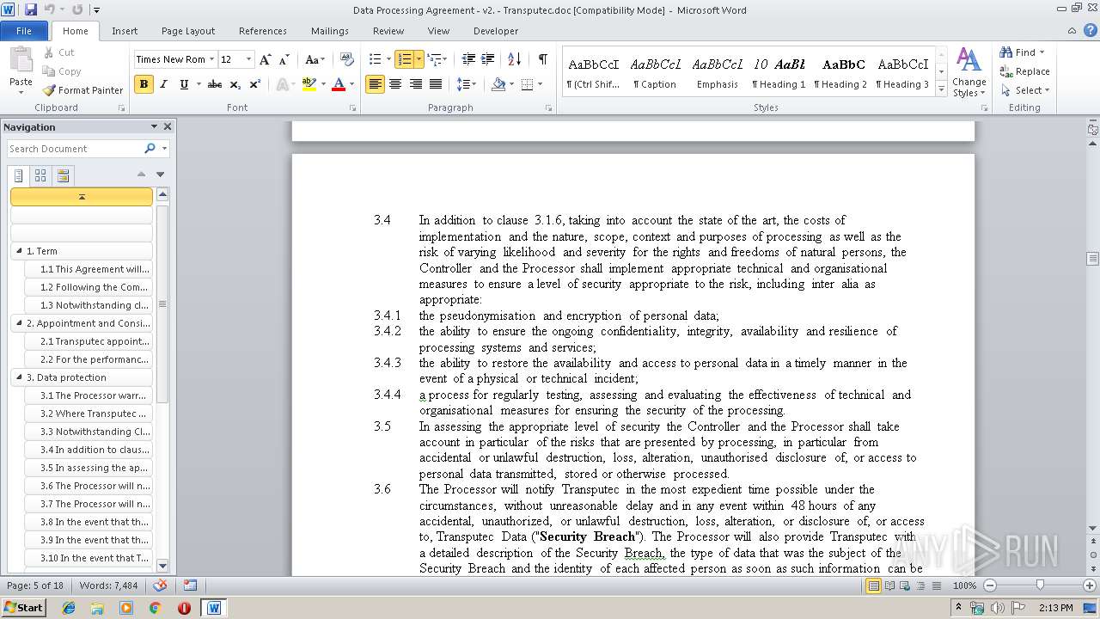Image resolution: width=1100 pixels, height=619 pixels.
Task: Click Search Document field
Action: (74, 149)
